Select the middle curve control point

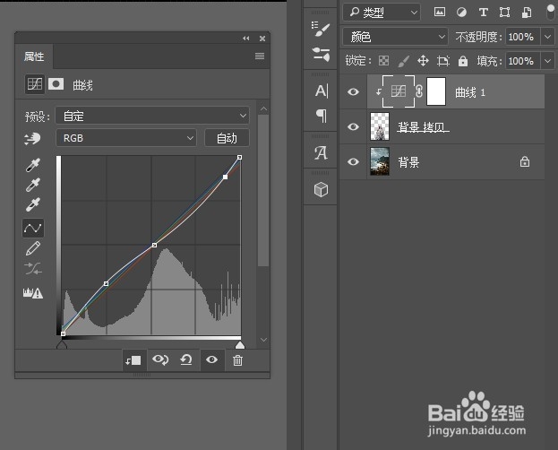click(154, 245)
